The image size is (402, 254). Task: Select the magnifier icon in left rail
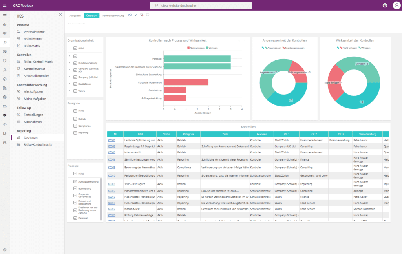pyautogui.click(x=5, y=42)
